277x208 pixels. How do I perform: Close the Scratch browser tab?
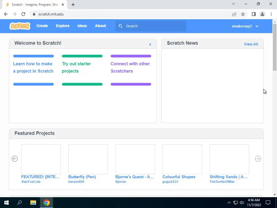[63, 5]
